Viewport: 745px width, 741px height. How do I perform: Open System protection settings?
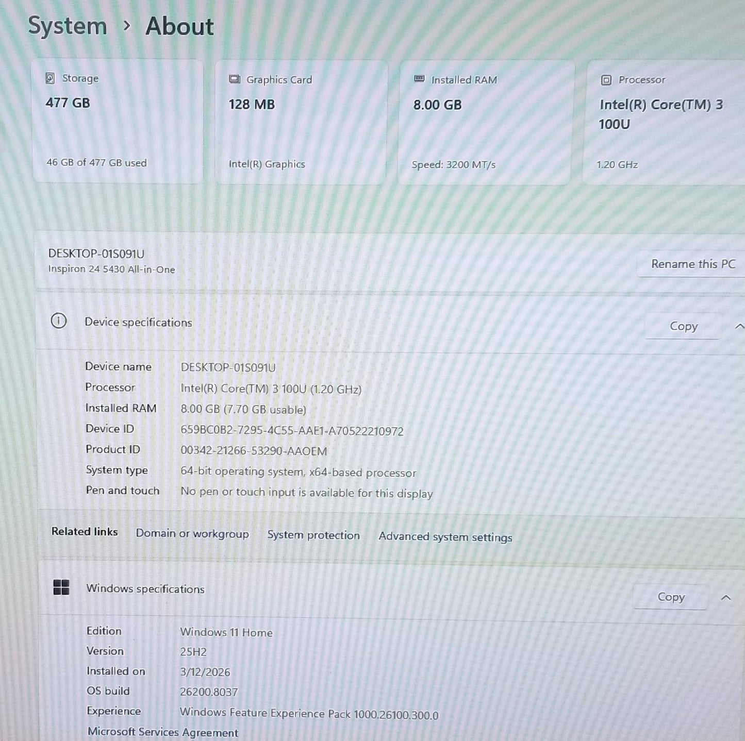click(x=313, y=535)
